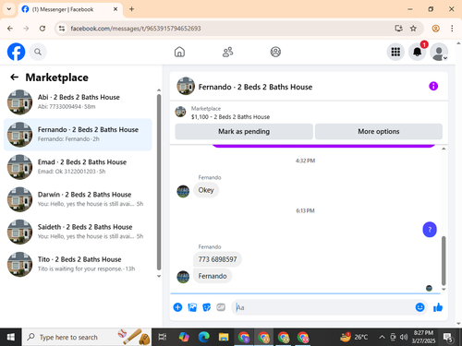
Task: Go back from Marketplace list
Action: click(15, 78)
